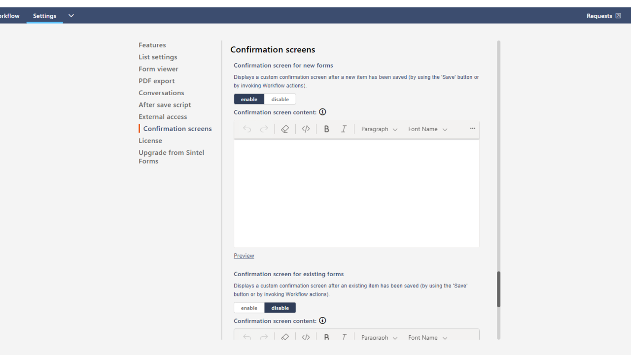The height and width of the screenshot is (355, 631).
Task: Click redo icon in the new forms editor
Action: [264, 129]
